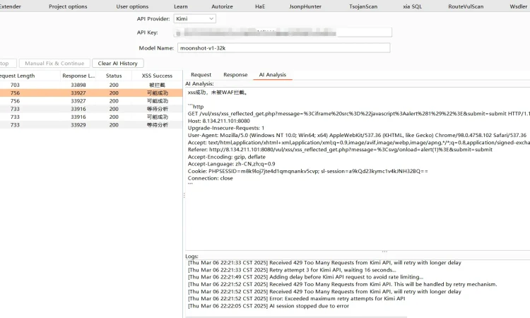This screenshot has height=318, width=530.
Task: Open the Learn tab
Action: pos(181,6)
